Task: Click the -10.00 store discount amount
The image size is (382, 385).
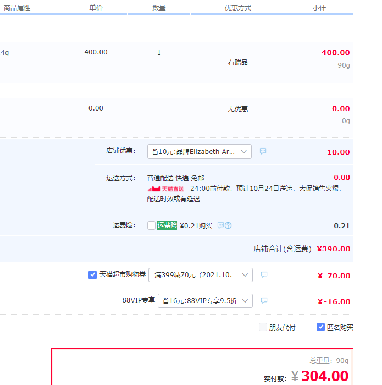Action: 336,152
